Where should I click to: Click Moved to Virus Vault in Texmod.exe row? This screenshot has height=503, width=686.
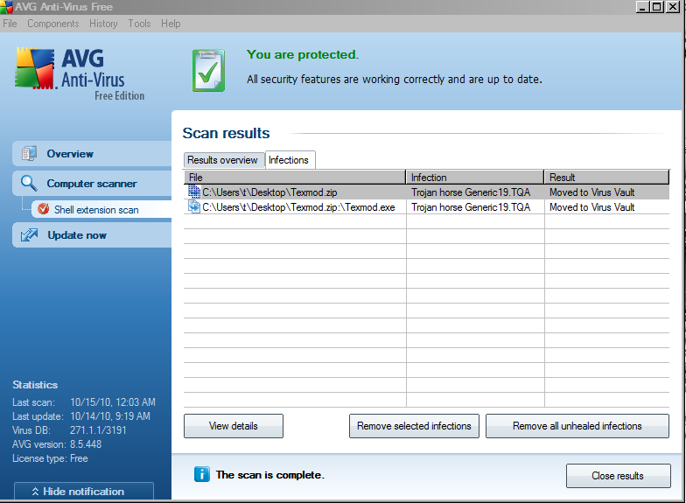click(591, 206)
